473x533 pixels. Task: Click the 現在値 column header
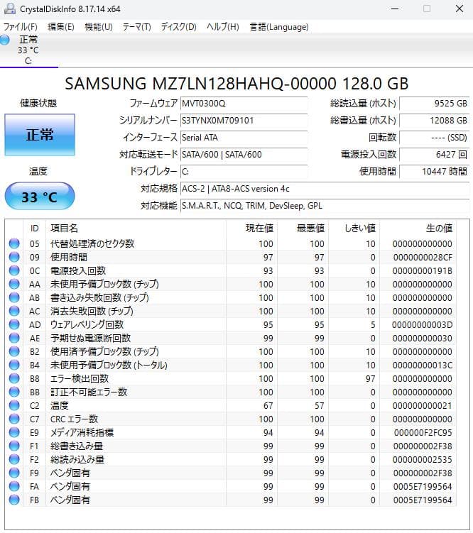click(x=252, y=228)
